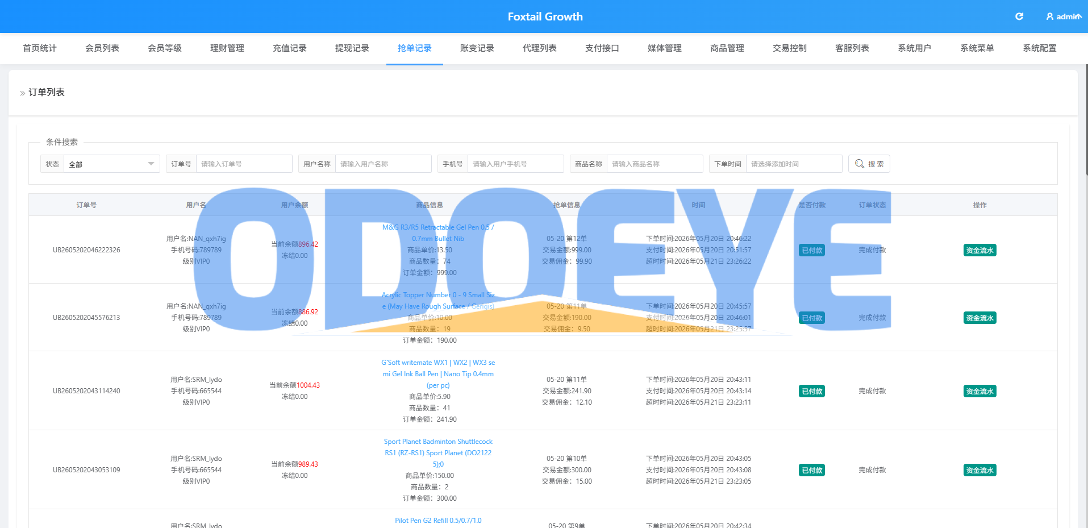Open 媒体管理 menu item
The width and height of the screenshot is (1088, 528).
coord(665,48)
